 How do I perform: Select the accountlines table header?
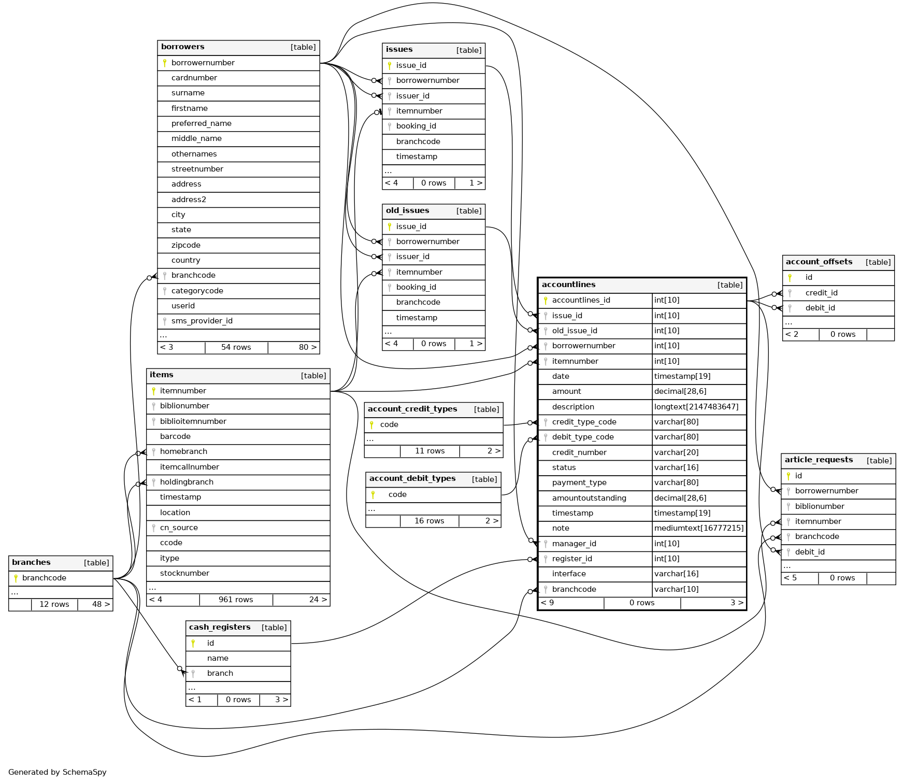(568, 285)
